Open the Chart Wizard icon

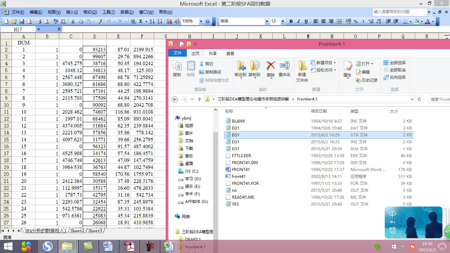(x=169, y=21)
